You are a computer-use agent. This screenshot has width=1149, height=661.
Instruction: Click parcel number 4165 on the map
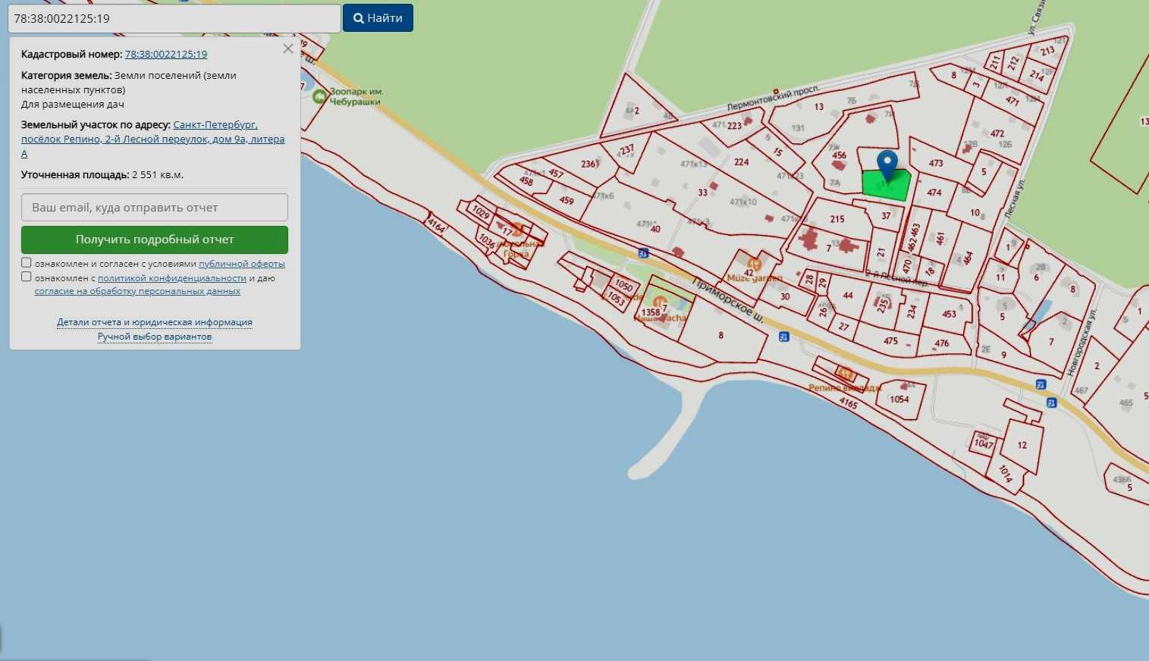click(849, 403)
